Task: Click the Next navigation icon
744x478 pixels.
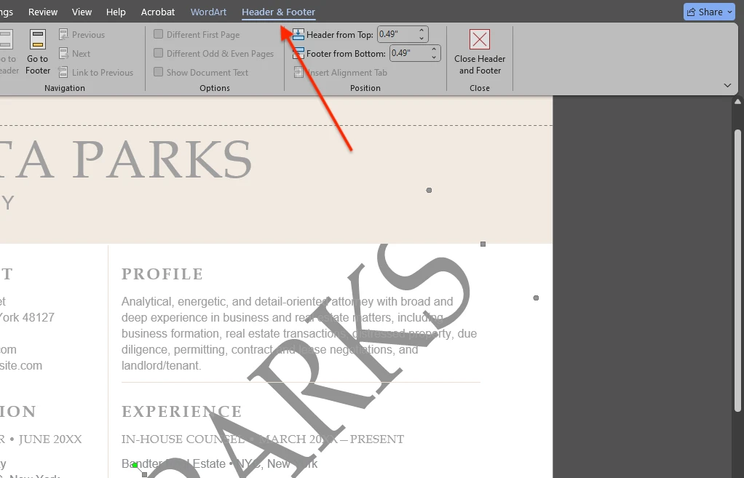Action: (x=63, y=54)
